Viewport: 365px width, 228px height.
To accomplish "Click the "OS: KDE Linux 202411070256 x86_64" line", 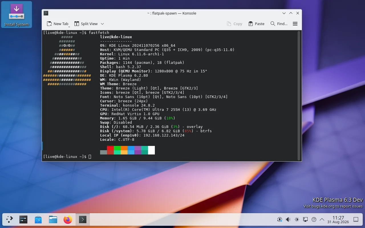I will pyautogui.click(x=138, y=46).
